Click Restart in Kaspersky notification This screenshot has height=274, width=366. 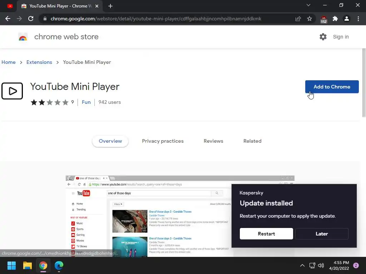[266, 234]
